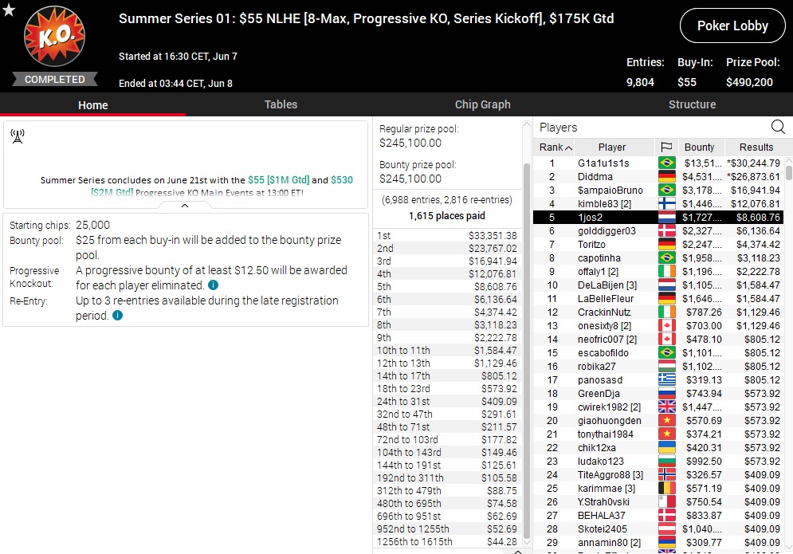Click the prize payouts scrollbar
Image resolution: width=793 pixels, height=554 pixels.
(527, 349)
